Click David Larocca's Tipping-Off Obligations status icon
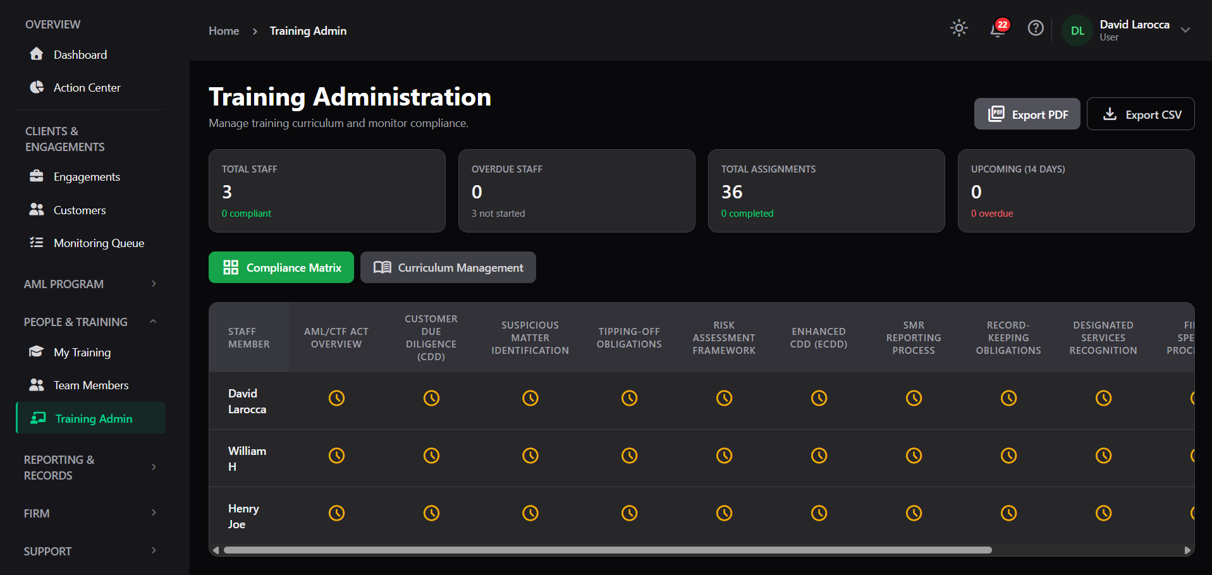 point(629,398)
